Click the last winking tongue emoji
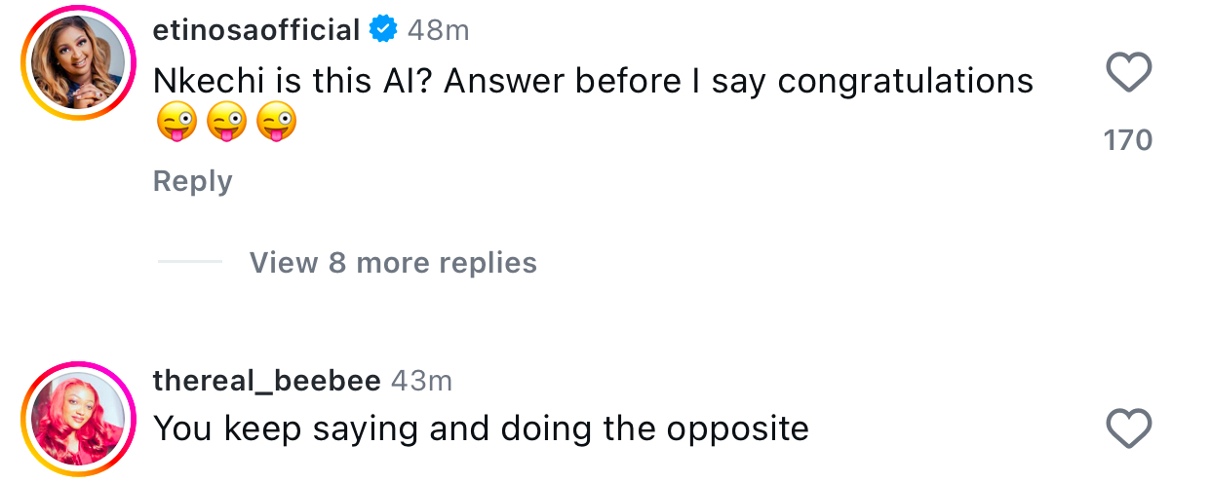 pyautogui.click(x=276, y=125)
